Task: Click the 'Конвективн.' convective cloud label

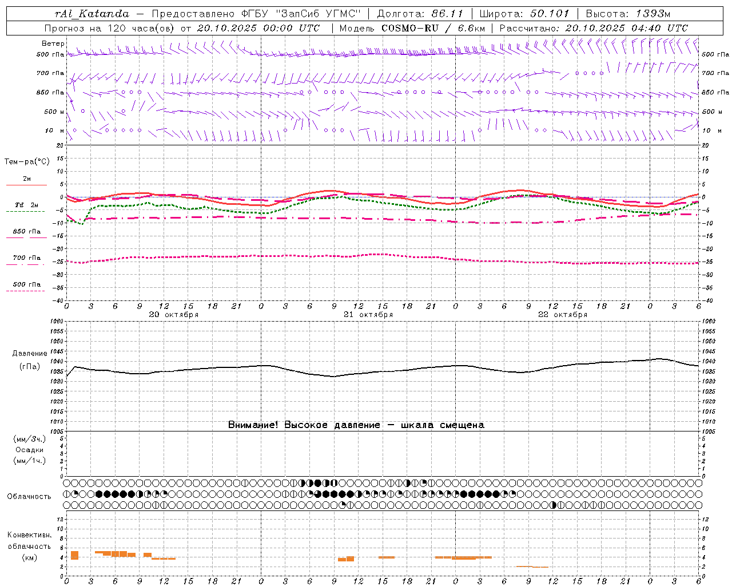Action: tap(29, 535)
